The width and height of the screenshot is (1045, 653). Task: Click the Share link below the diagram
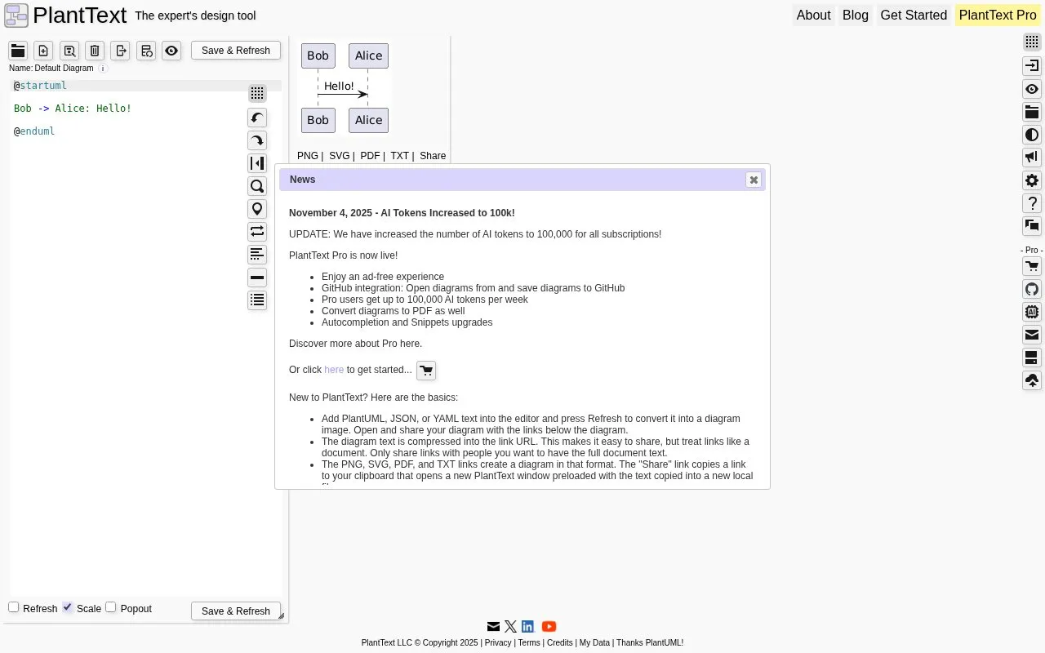[x=433, y=156]
